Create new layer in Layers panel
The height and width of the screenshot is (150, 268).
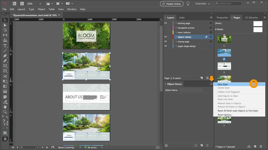point(201,78)
